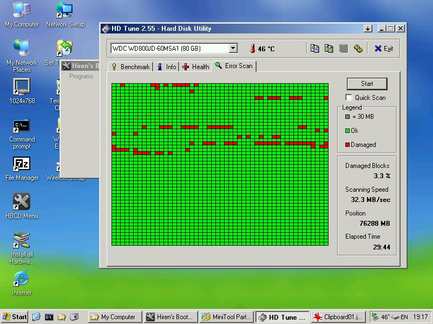Click the 29:44 elapsed time value
The height and width of the screenshot is (324, 433).
pyautogui.click(x=382, y=247)
